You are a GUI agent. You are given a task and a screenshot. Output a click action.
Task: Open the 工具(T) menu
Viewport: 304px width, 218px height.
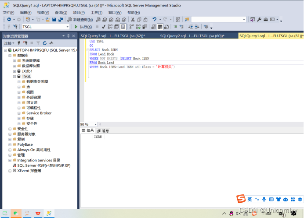click(96, 13)
